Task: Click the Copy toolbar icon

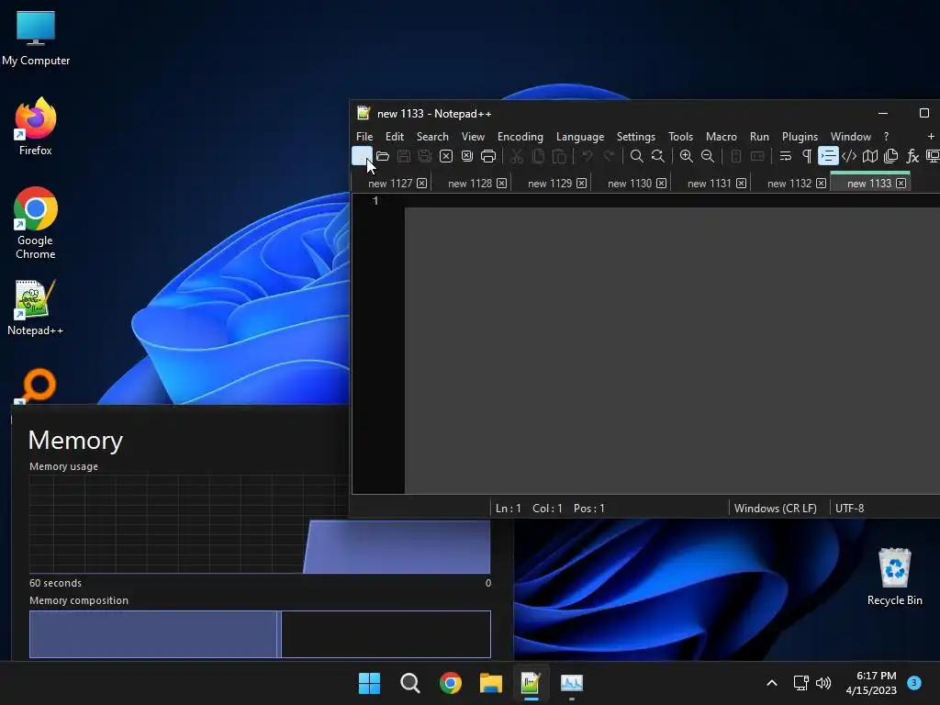Action: (538, 156)
